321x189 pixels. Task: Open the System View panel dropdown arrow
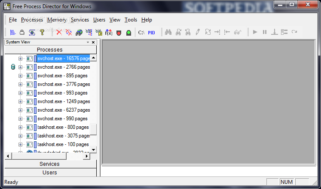88,42
